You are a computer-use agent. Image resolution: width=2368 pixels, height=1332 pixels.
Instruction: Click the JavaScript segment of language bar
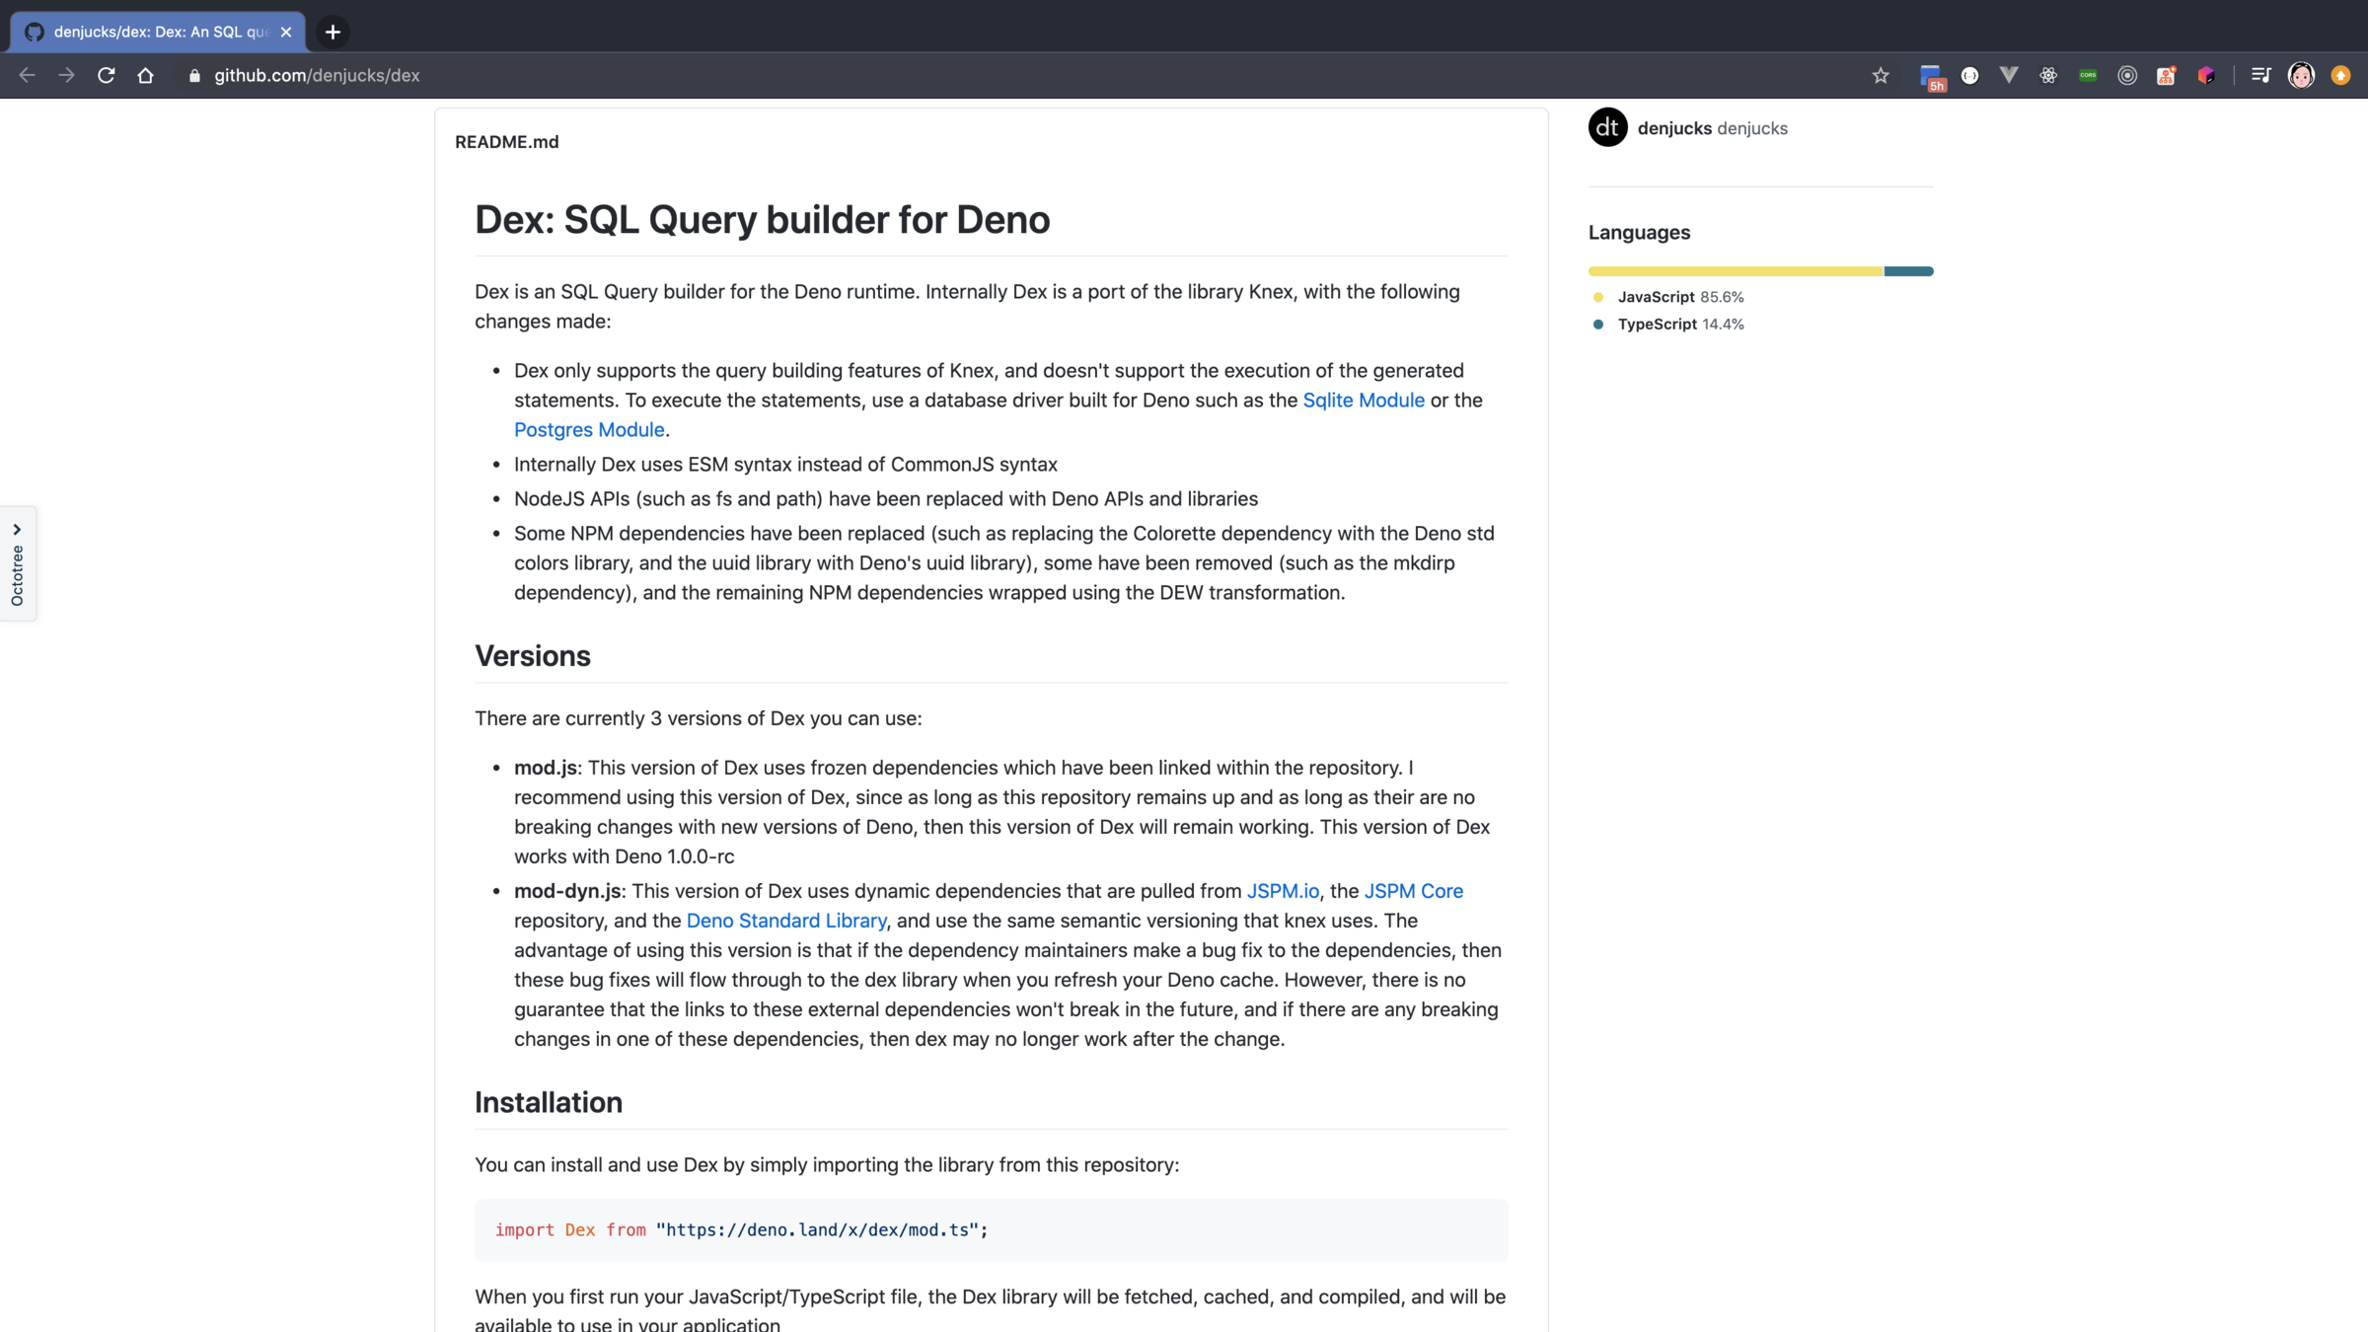(x=1735, y=271)
